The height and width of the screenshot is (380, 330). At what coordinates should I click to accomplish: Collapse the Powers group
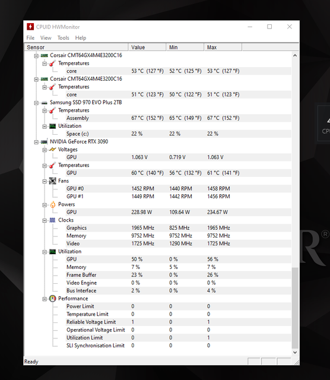point(45,205)
